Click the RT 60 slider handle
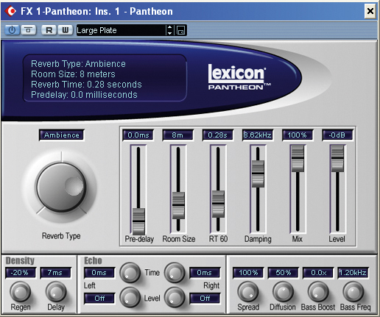 click(218, 204)
